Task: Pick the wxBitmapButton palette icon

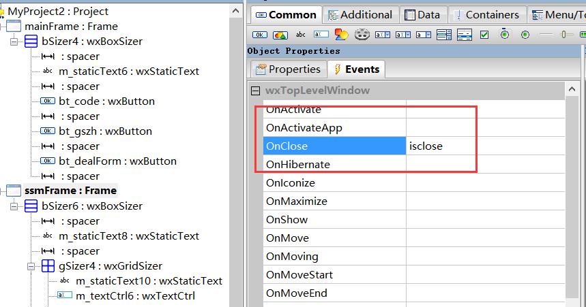Action: pos(280,35)
